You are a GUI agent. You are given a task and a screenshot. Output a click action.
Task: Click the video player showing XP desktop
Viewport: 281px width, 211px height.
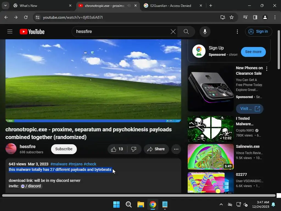click(x=93, y=81)
